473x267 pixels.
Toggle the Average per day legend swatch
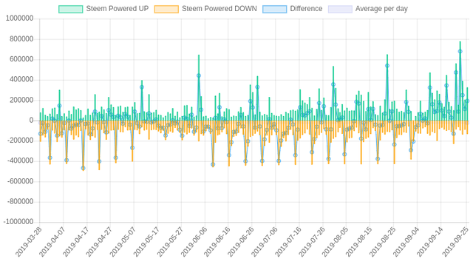point(340,9)
